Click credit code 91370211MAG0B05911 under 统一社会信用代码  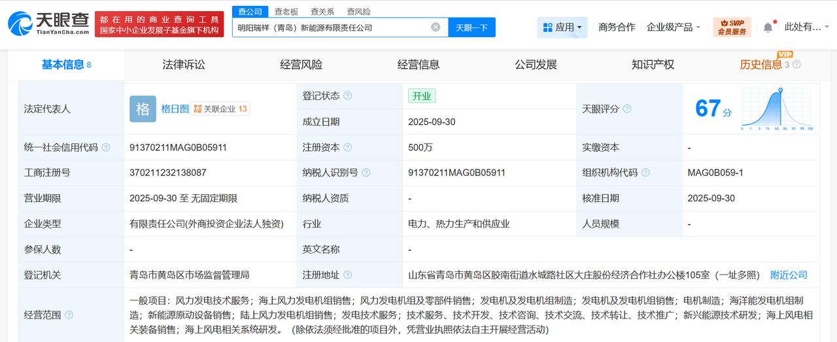(x=178, y=148)
